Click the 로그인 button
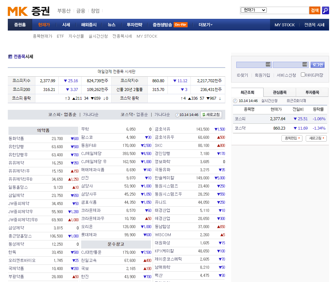 point(317,65)
